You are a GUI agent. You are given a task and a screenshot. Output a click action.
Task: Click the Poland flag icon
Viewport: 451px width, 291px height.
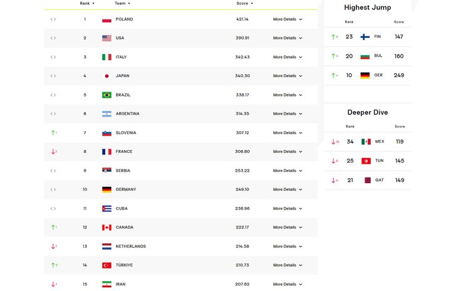click(106, 19)
